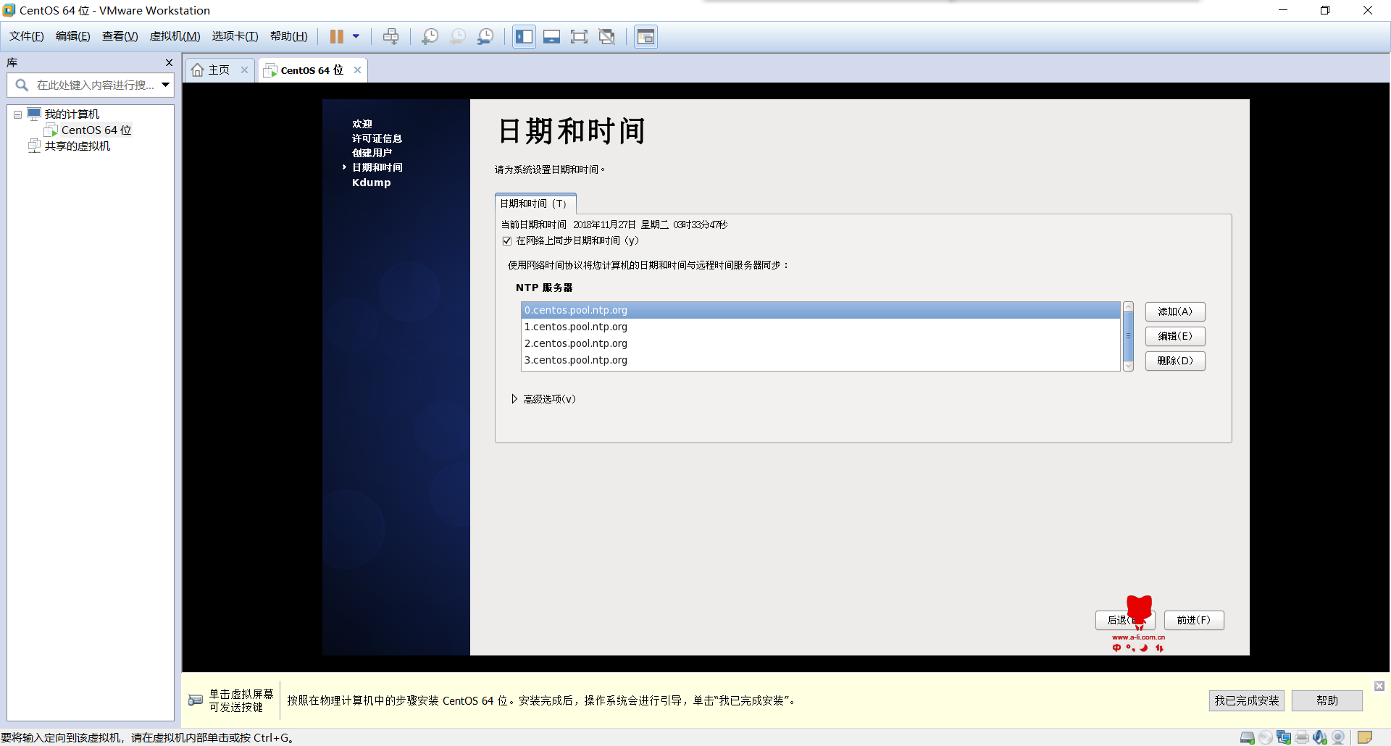Click the webcam status icon
The height and width of the screenshot is (746, 1391).
1338,737
